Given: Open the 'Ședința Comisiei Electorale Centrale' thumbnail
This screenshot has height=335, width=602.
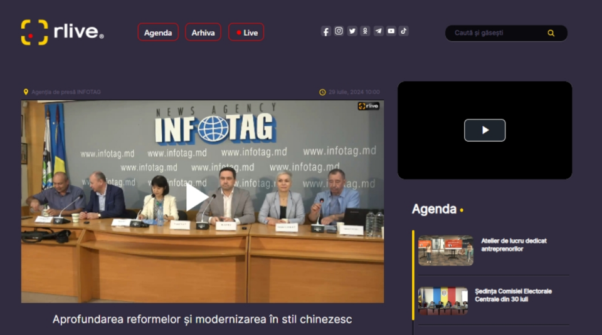Looking at the screenshot, I should point(443,301).
